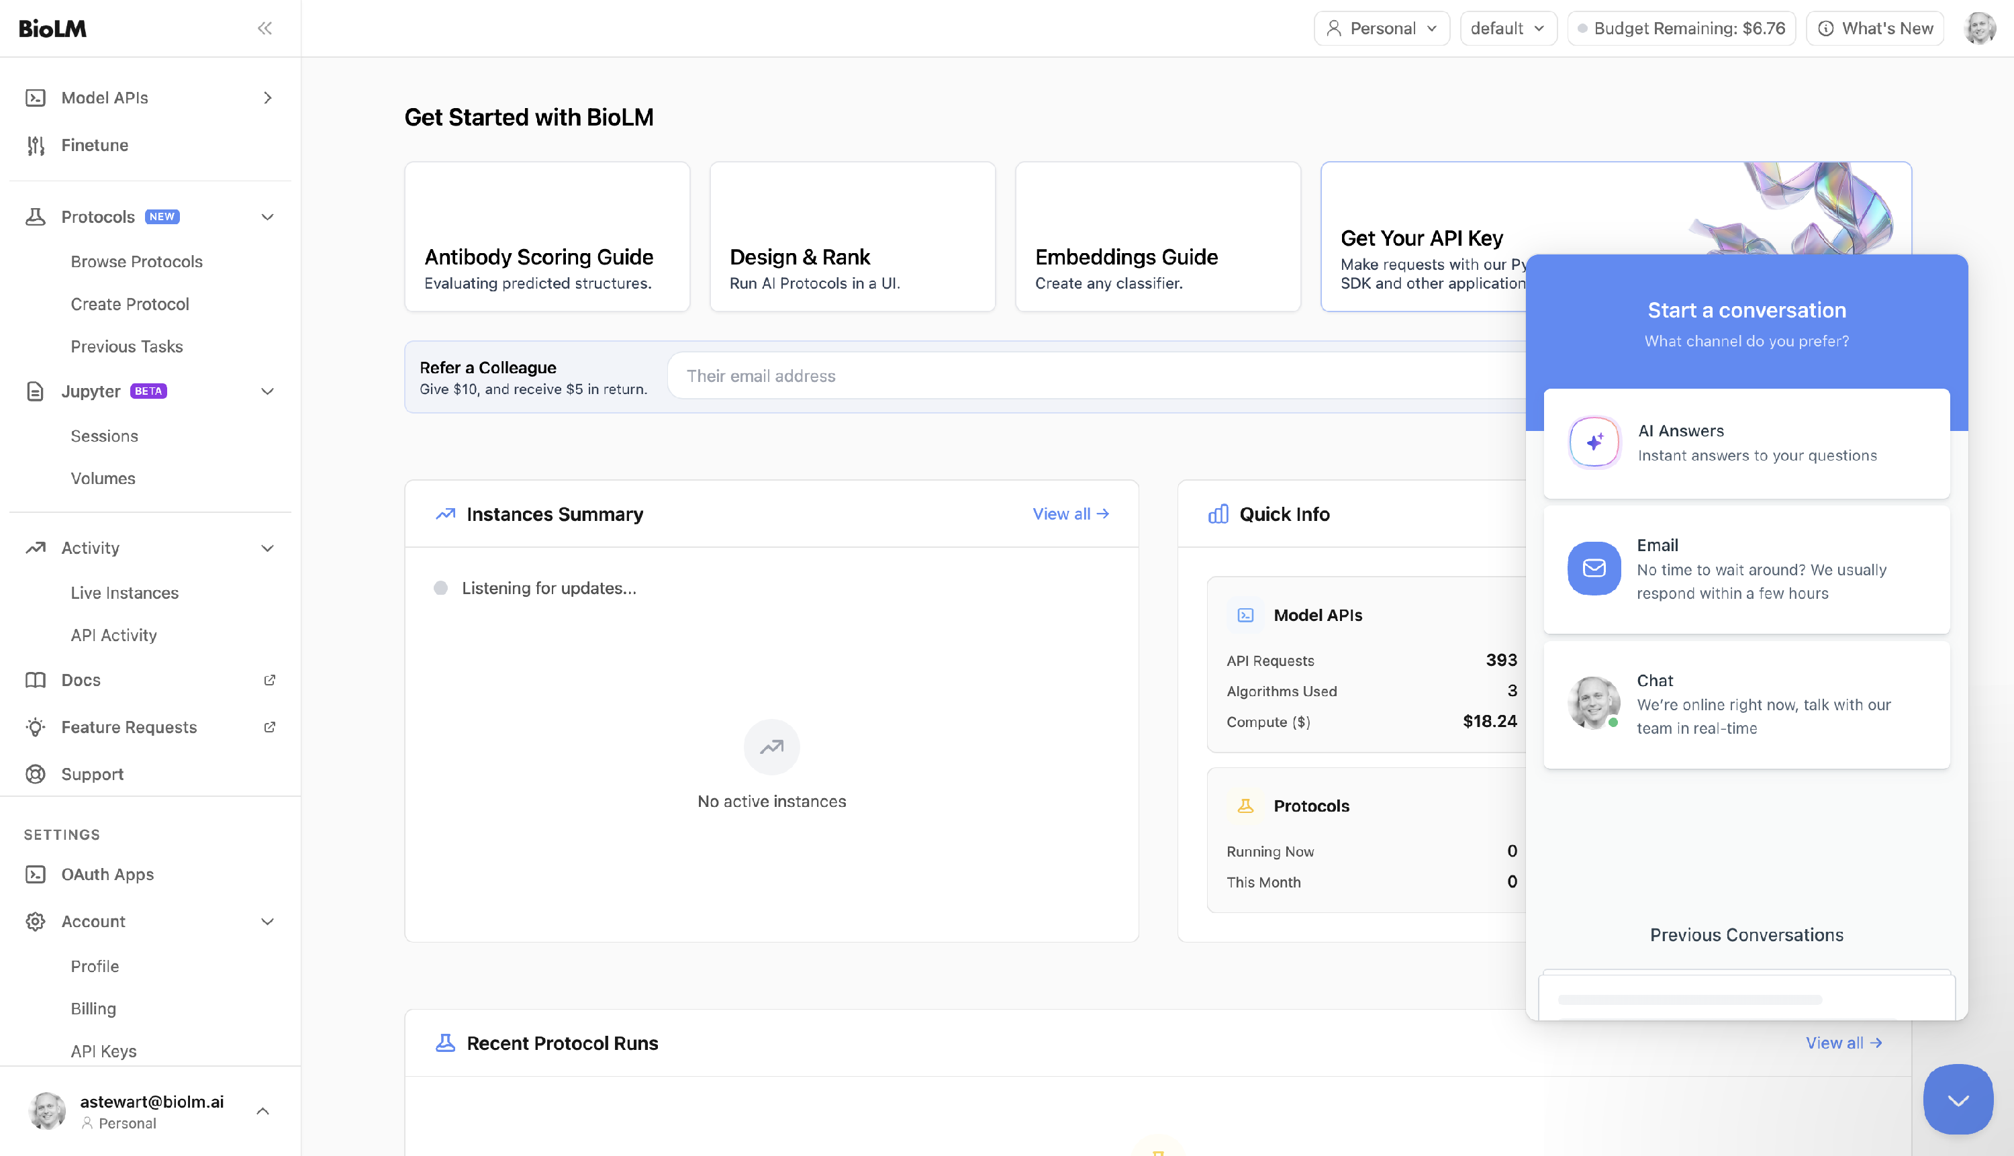Expand the Model APIs submenu arrow
Image resolution: width=2014 pixels, height=1156 pixels.
pyautogui.click(x=268, y=97)
